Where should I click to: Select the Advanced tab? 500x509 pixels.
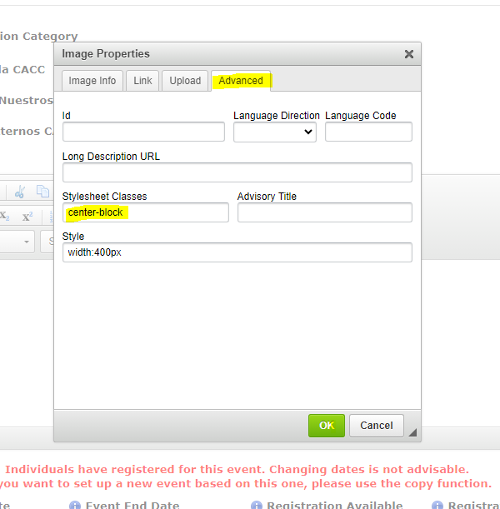241,81
